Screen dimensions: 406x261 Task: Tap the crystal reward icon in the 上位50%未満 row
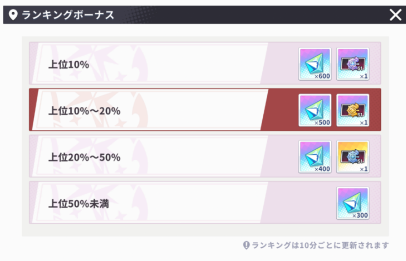point(353,202)
